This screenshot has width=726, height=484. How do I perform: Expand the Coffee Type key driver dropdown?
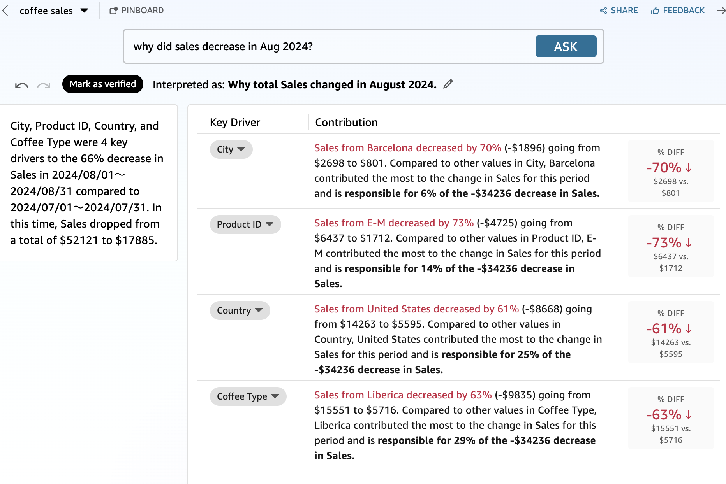tap(248, 396)
